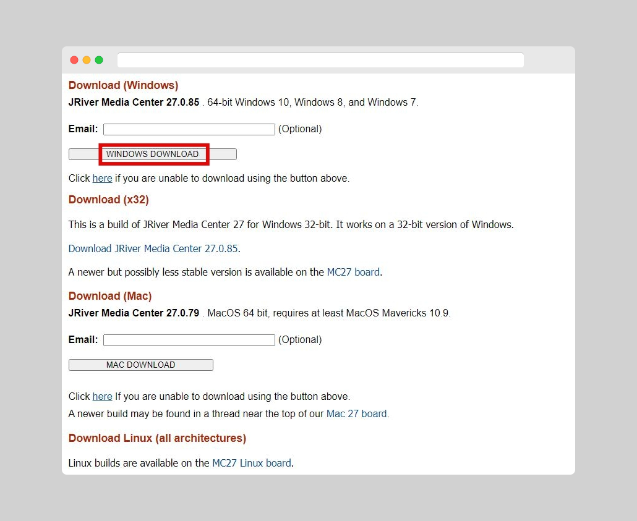Click the 32-bit build description sentence

[291, 224]
